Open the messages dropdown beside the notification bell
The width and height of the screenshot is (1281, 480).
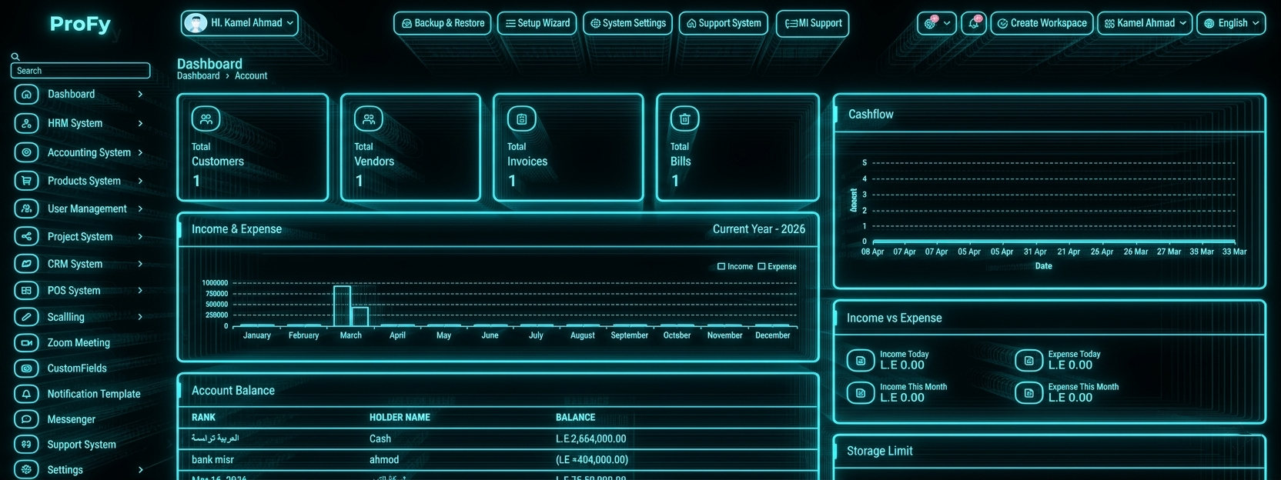[x=937, y=23]
